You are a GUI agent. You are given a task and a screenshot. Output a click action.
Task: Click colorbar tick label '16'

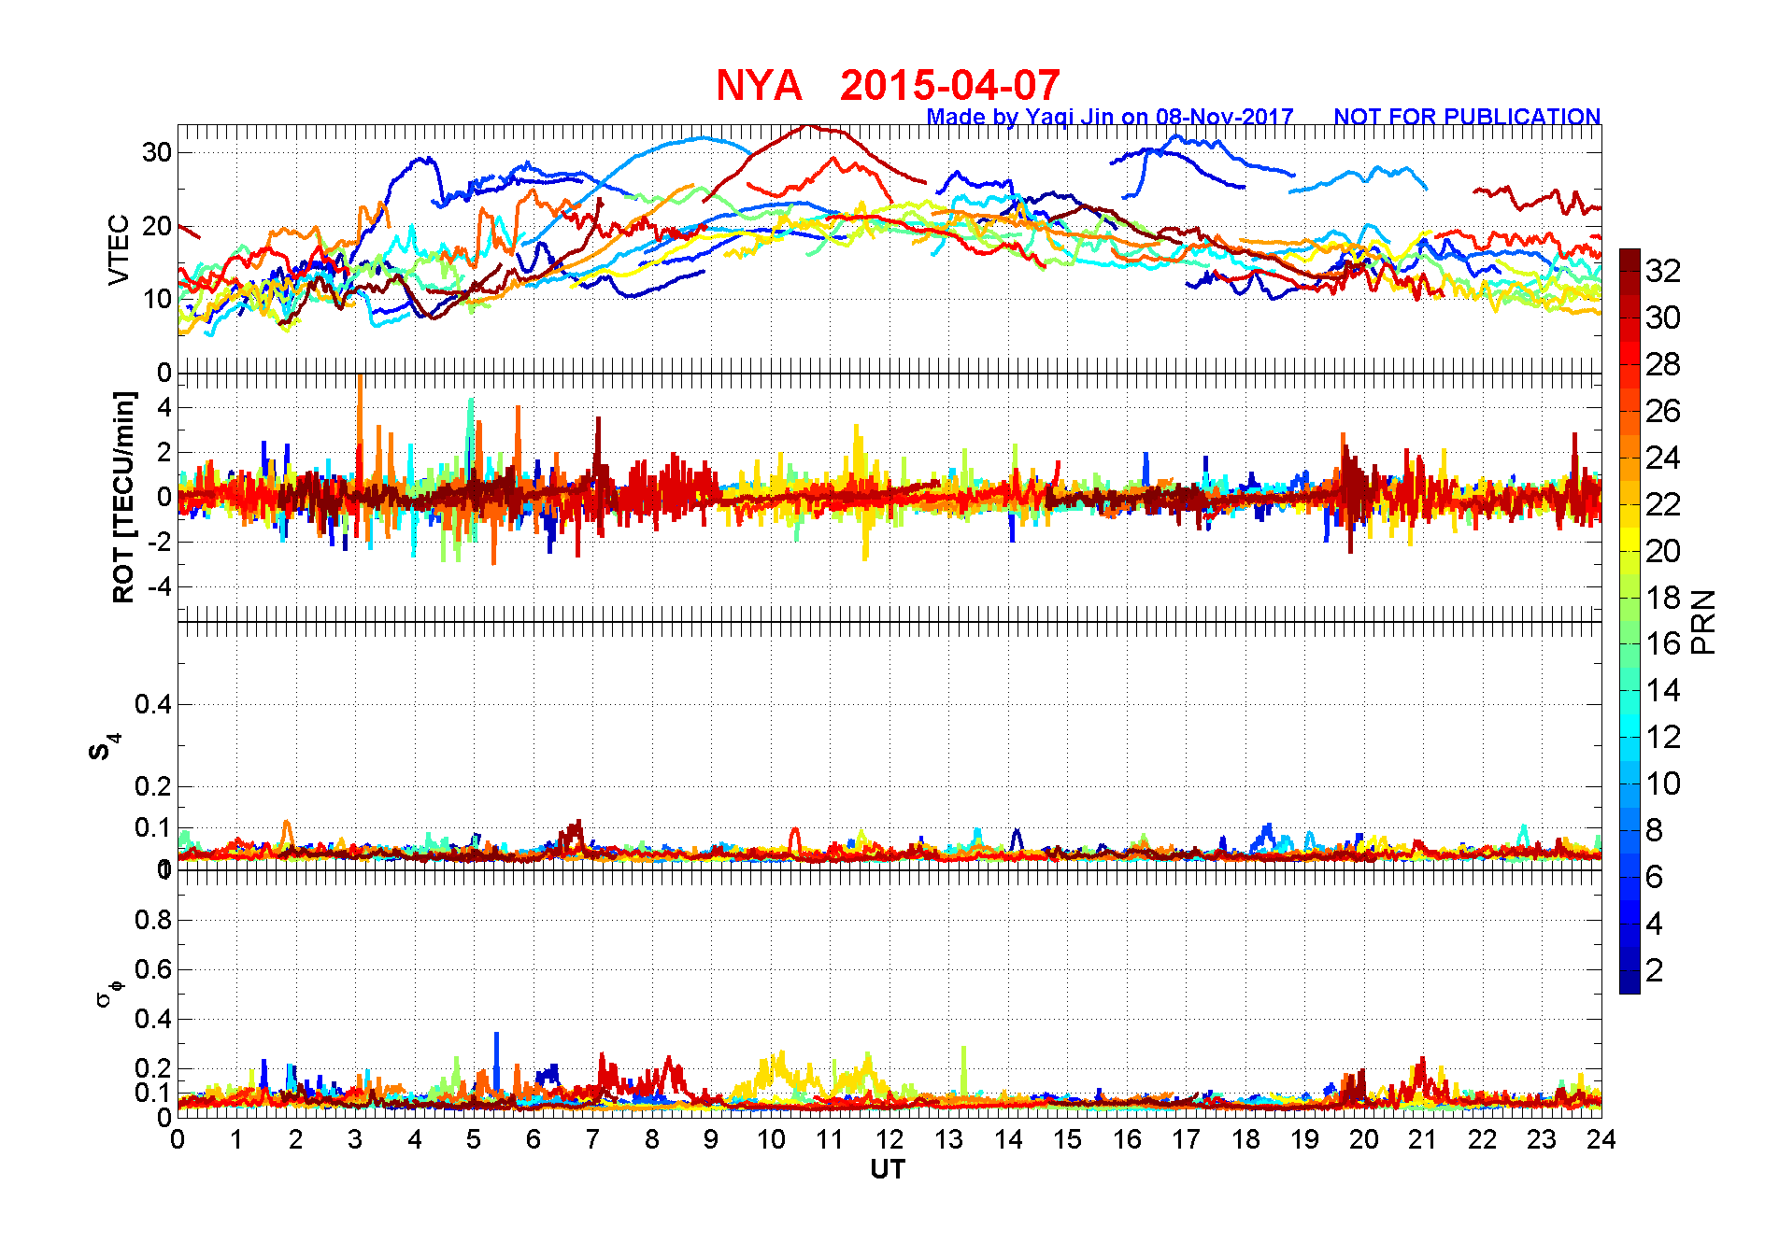coord(1663,643)
